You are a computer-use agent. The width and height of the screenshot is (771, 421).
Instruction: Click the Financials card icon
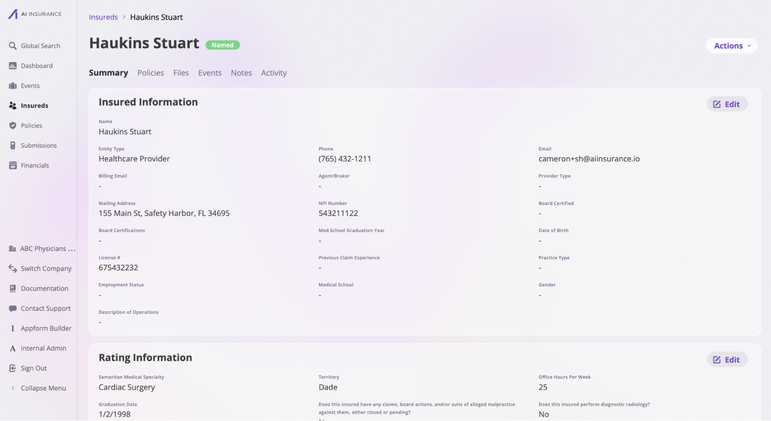coord(13,165)
